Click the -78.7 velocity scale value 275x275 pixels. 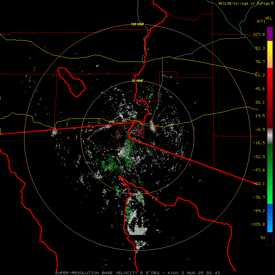(x=259, y=197)
